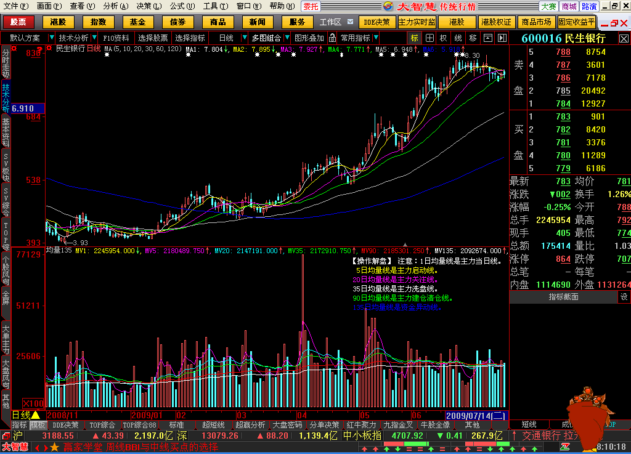
Task: Select the 分时走势 side tab
Action: pos(6,63)
